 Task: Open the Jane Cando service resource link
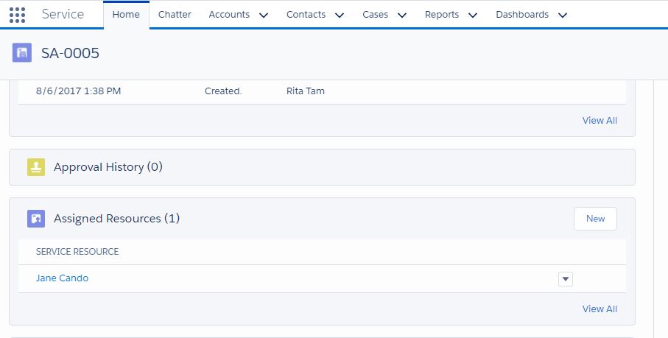(62, 278)
